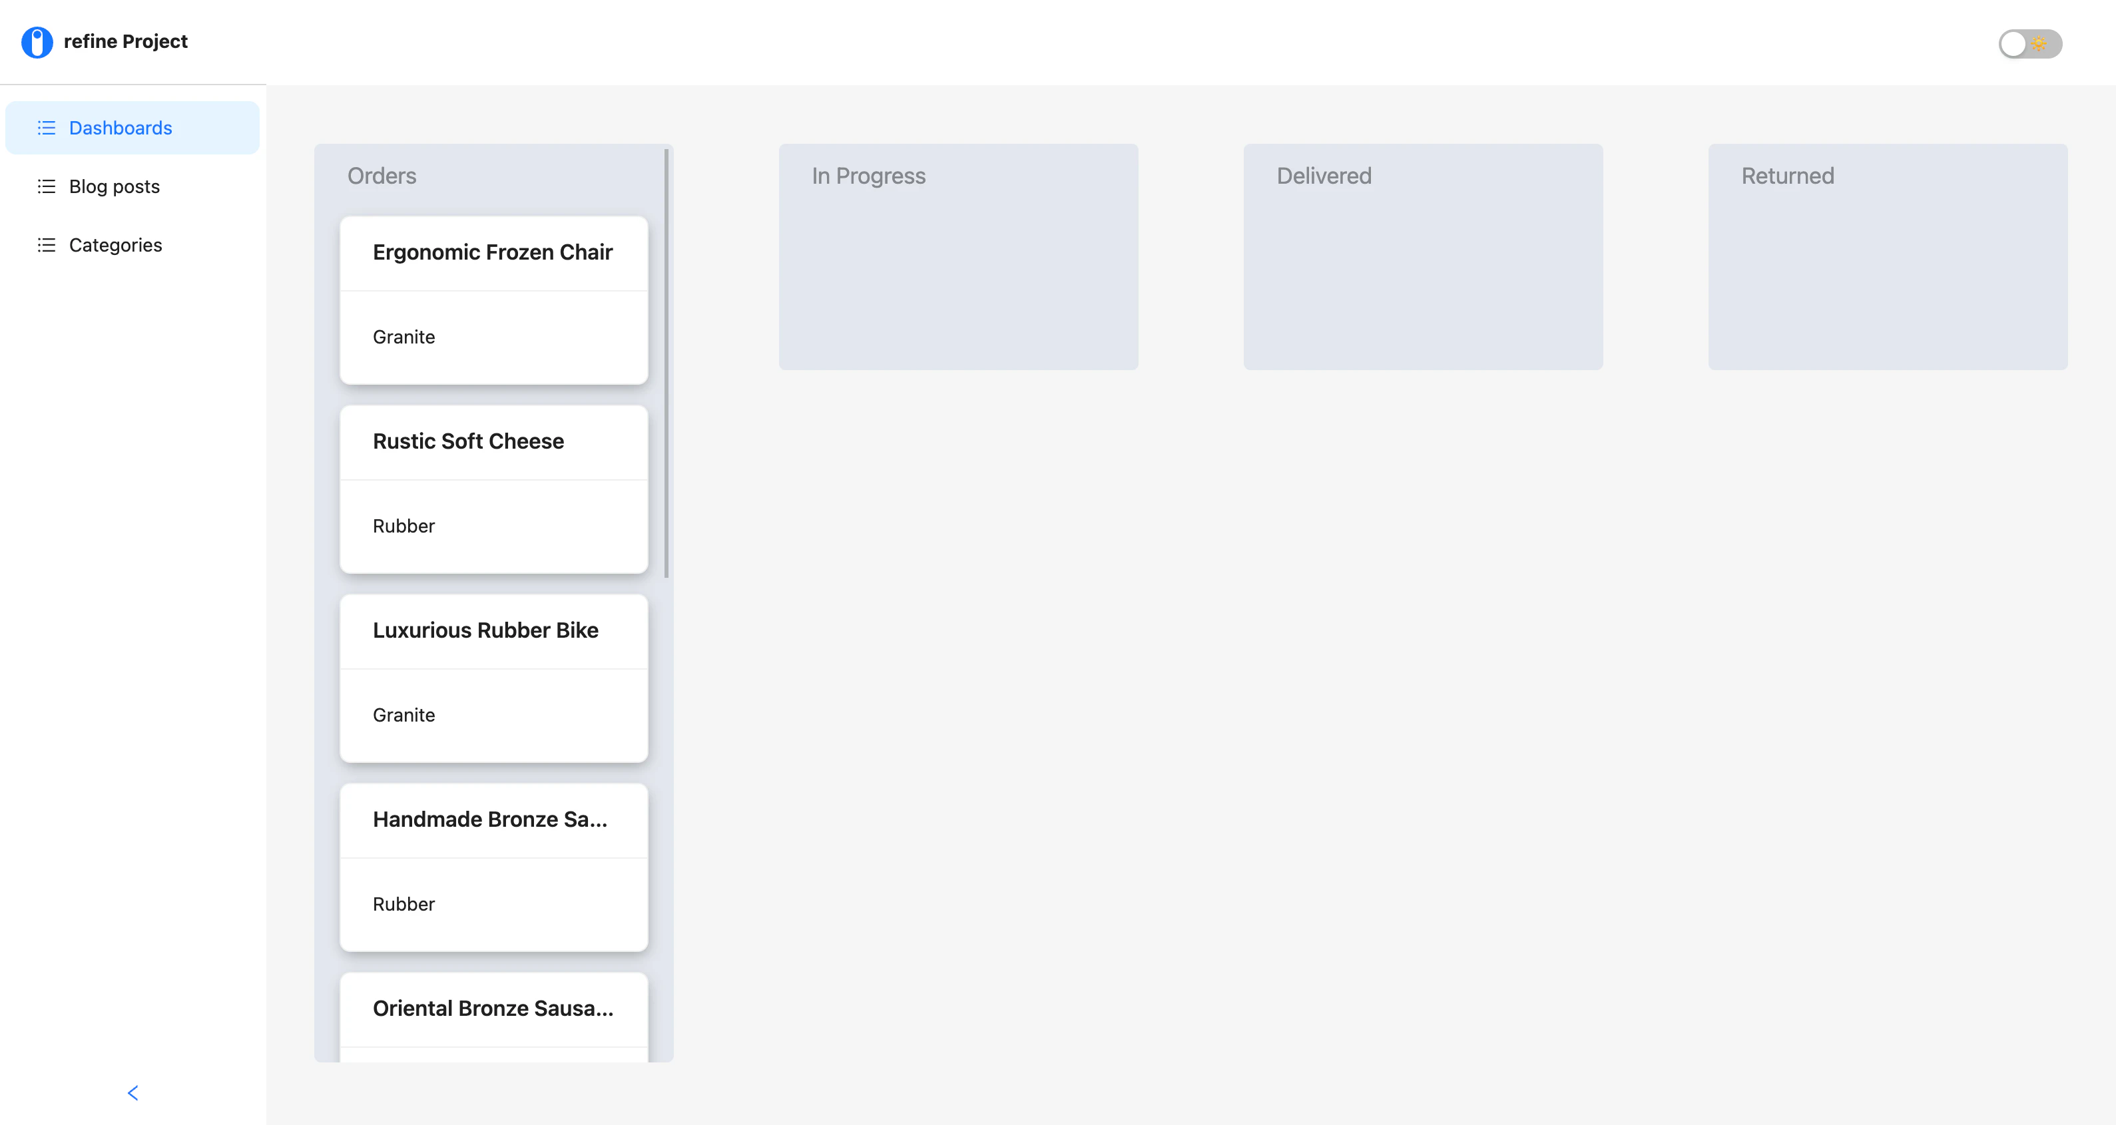Click the Returned column header
Screen dimensions: 2116x1125
(1788, 175)
